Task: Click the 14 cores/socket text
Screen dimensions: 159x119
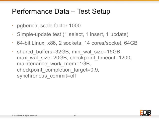Action: 103,43
